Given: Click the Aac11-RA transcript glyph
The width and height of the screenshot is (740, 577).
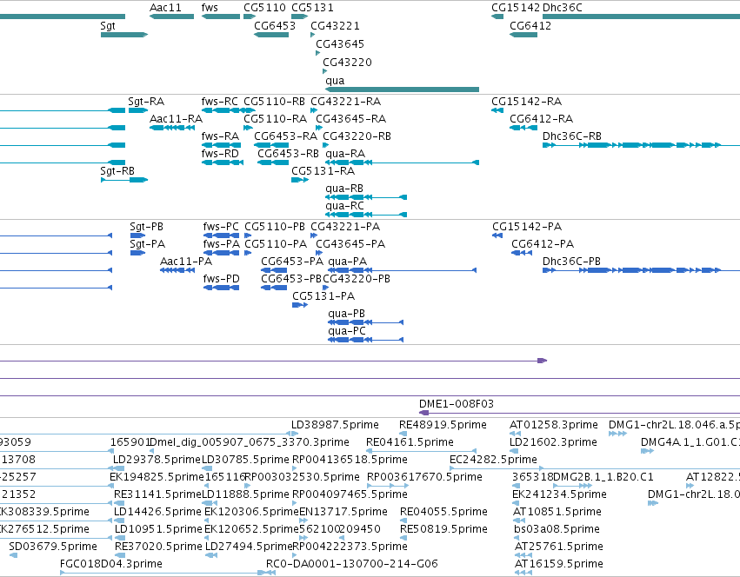Looking at the screenshot, I should pyautogui.click(x=172, y=128).
